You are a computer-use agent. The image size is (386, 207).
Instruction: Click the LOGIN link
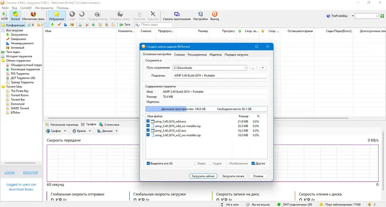pyautogui.click(x=10, y=173)
